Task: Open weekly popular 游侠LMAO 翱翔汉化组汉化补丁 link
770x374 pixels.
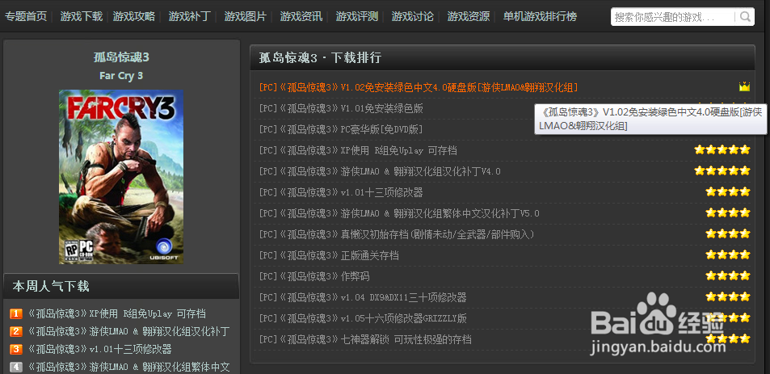Action: [128, 332]
